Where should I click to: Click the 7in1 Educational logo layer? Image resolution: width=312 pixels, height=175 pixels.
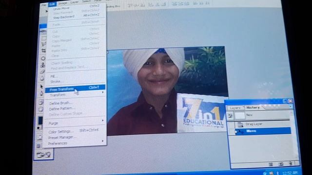coord(201,113)
